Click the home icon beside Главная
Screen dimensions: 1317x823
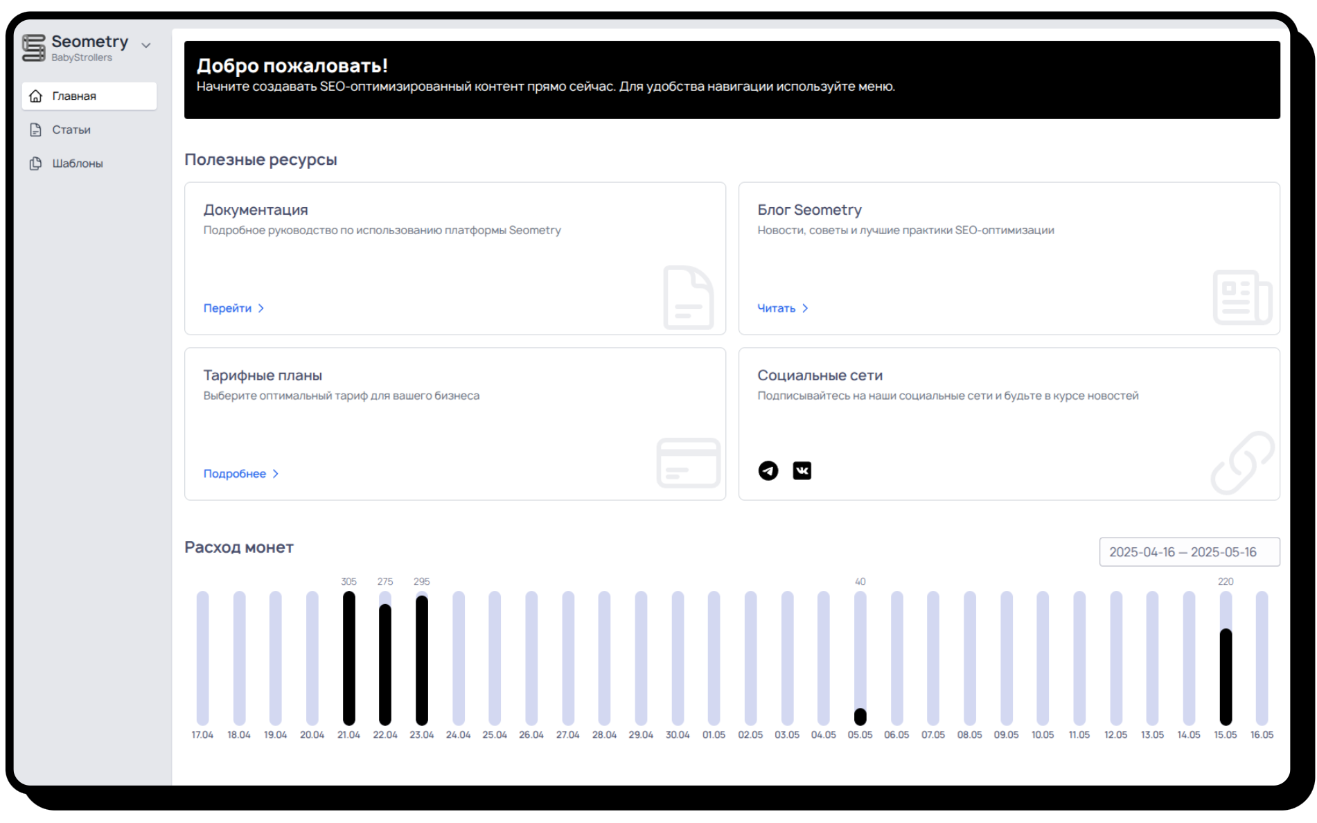coord(36,96)
